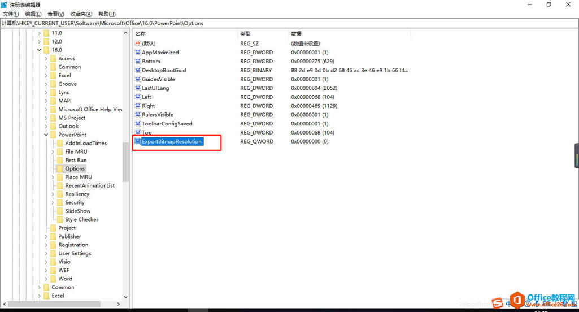Click the 类型 column header
Image resolution: width=579 pixels, height=312 pixels.
click(x=245, y=34)
